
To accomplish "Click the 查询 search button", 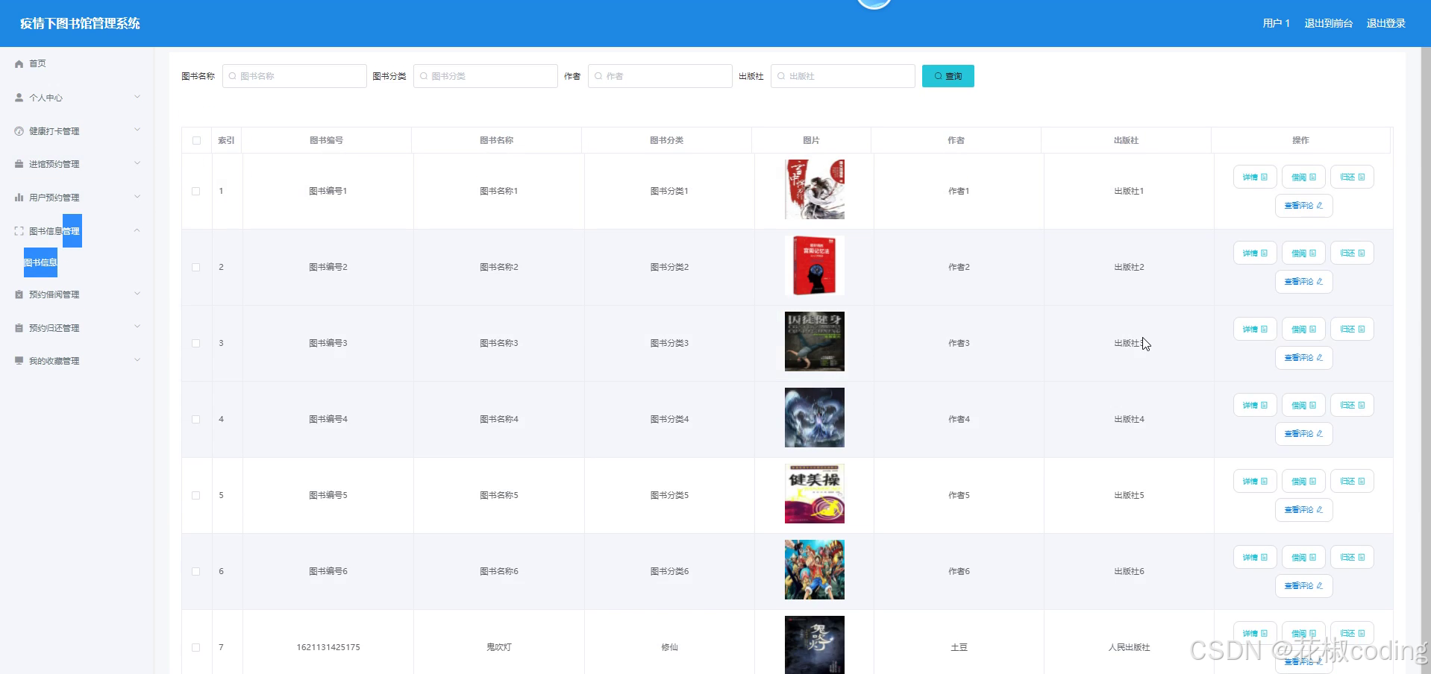I will click(948, 76).
